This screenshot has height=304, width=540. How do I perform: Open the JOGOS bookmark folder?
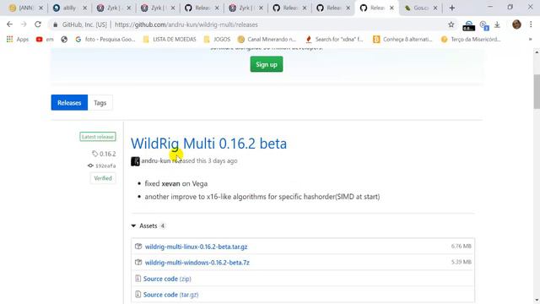[x=218, y=40]
